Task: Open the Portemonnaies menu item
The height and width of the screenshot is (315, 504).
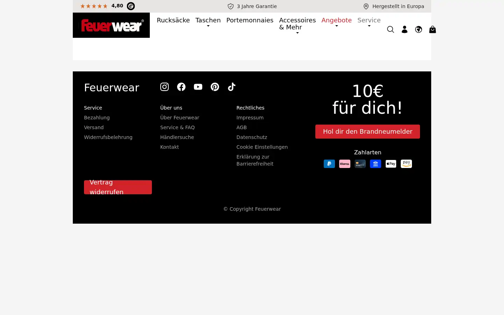Action: tap(250, 20)
